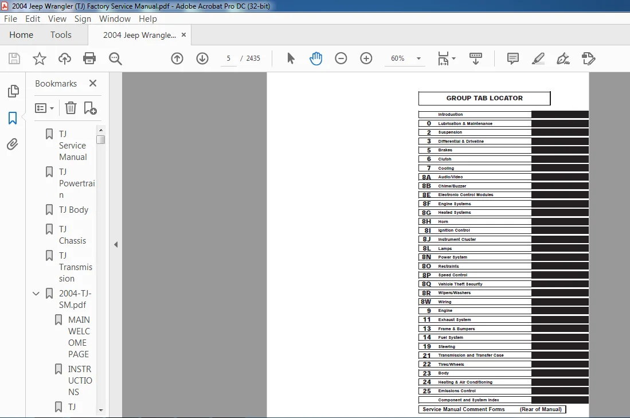Close the 2004 Jeep Wrangler document tab

[183, 35]
